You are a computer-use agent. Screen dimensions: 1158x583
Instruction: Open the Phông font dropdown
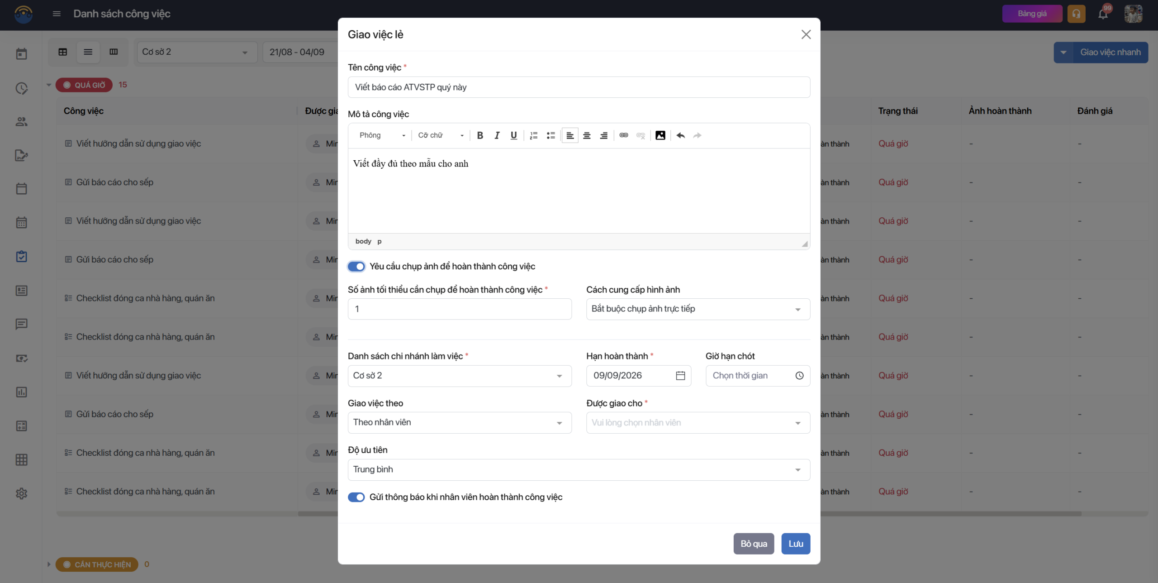coord(382,135)
